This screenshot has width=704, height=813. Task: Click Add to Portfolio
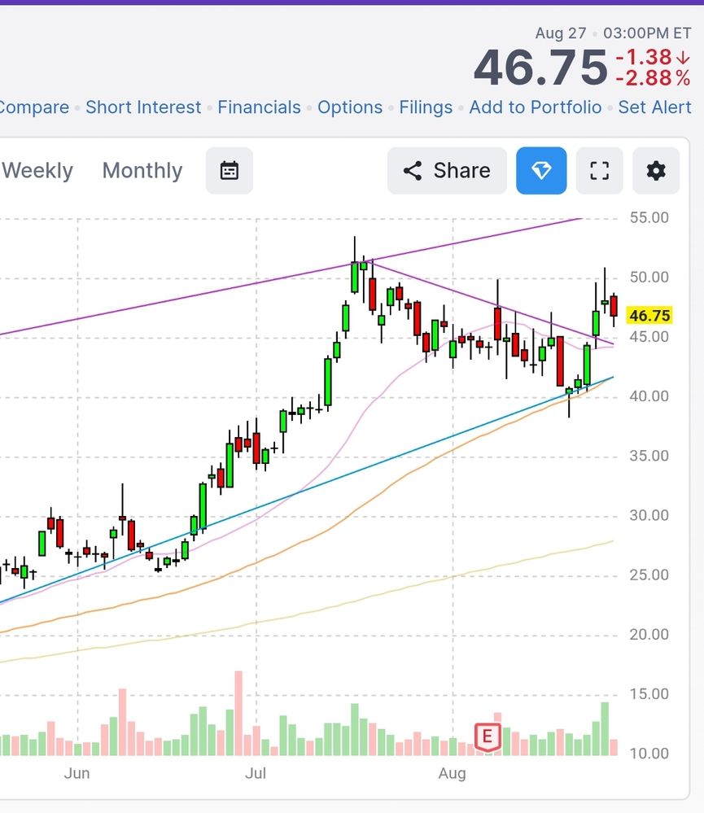click(x=536, y=107)
